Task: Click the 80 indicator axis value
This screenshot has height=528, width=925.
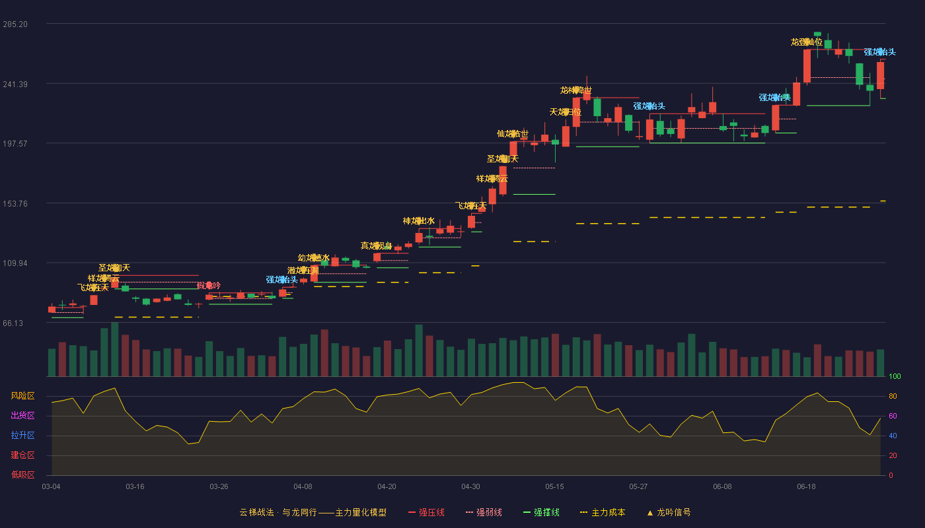Action: tap(893, 397)
